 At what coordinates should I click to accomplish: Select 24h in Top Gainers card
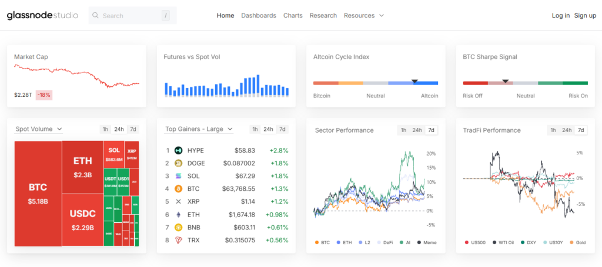point(269,129)
